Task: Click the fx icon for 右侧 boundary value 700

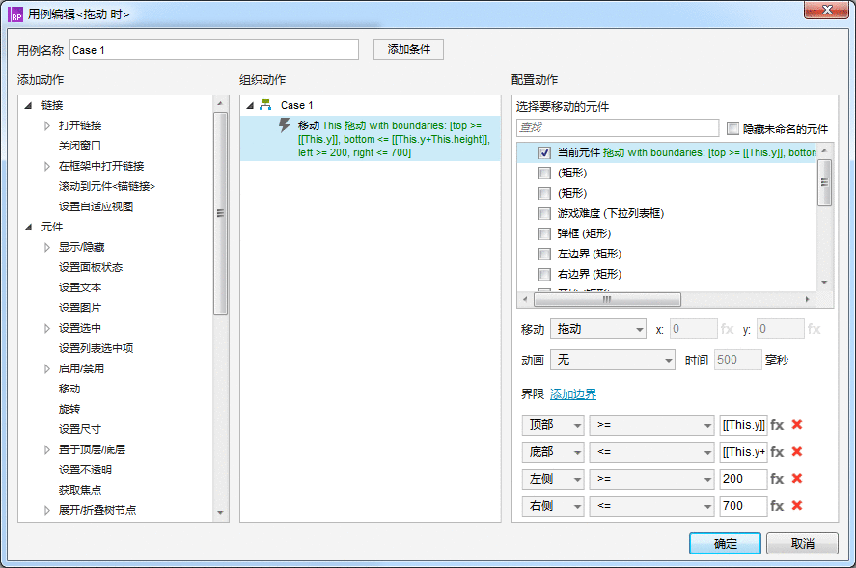Action: (x=777, y=506)
